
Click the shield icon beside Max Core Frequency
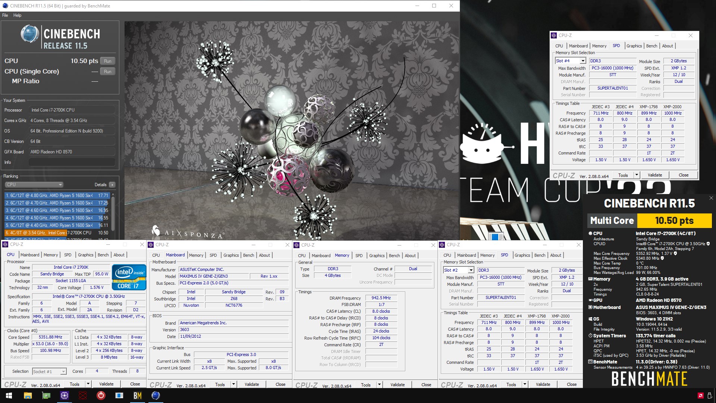pyautogui.click(x=675, y=253)
